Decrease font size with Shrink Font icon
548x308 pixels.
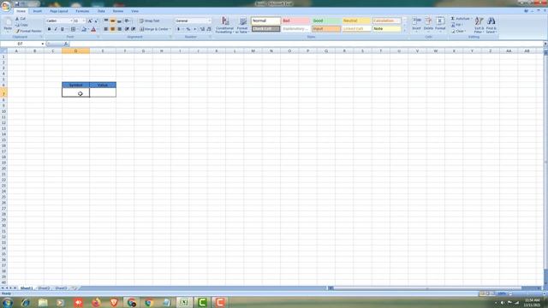pos(96,21)
